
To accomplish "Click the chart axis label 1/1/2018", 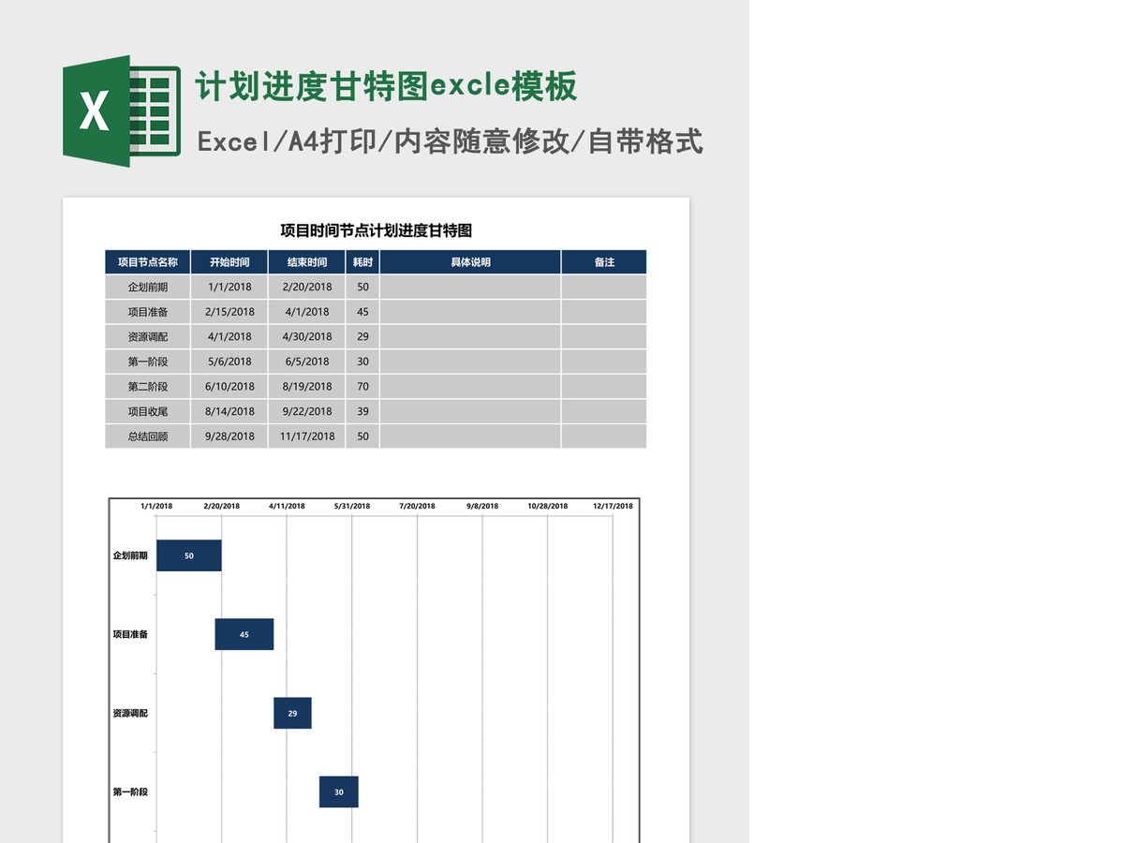I will [156, 506].
